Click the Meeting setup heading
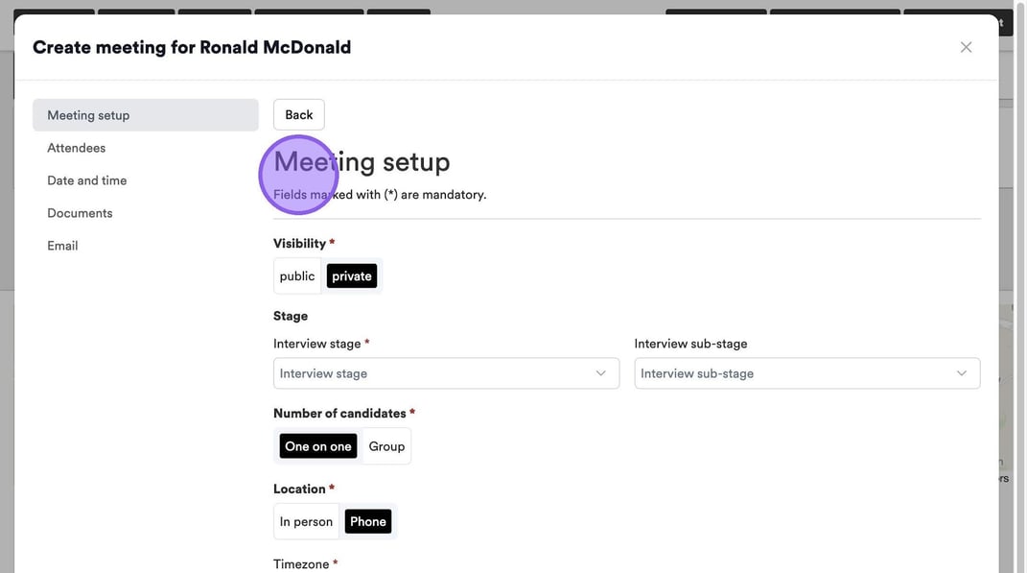This screenshot has width=1027, height=573. coord(362,161)
